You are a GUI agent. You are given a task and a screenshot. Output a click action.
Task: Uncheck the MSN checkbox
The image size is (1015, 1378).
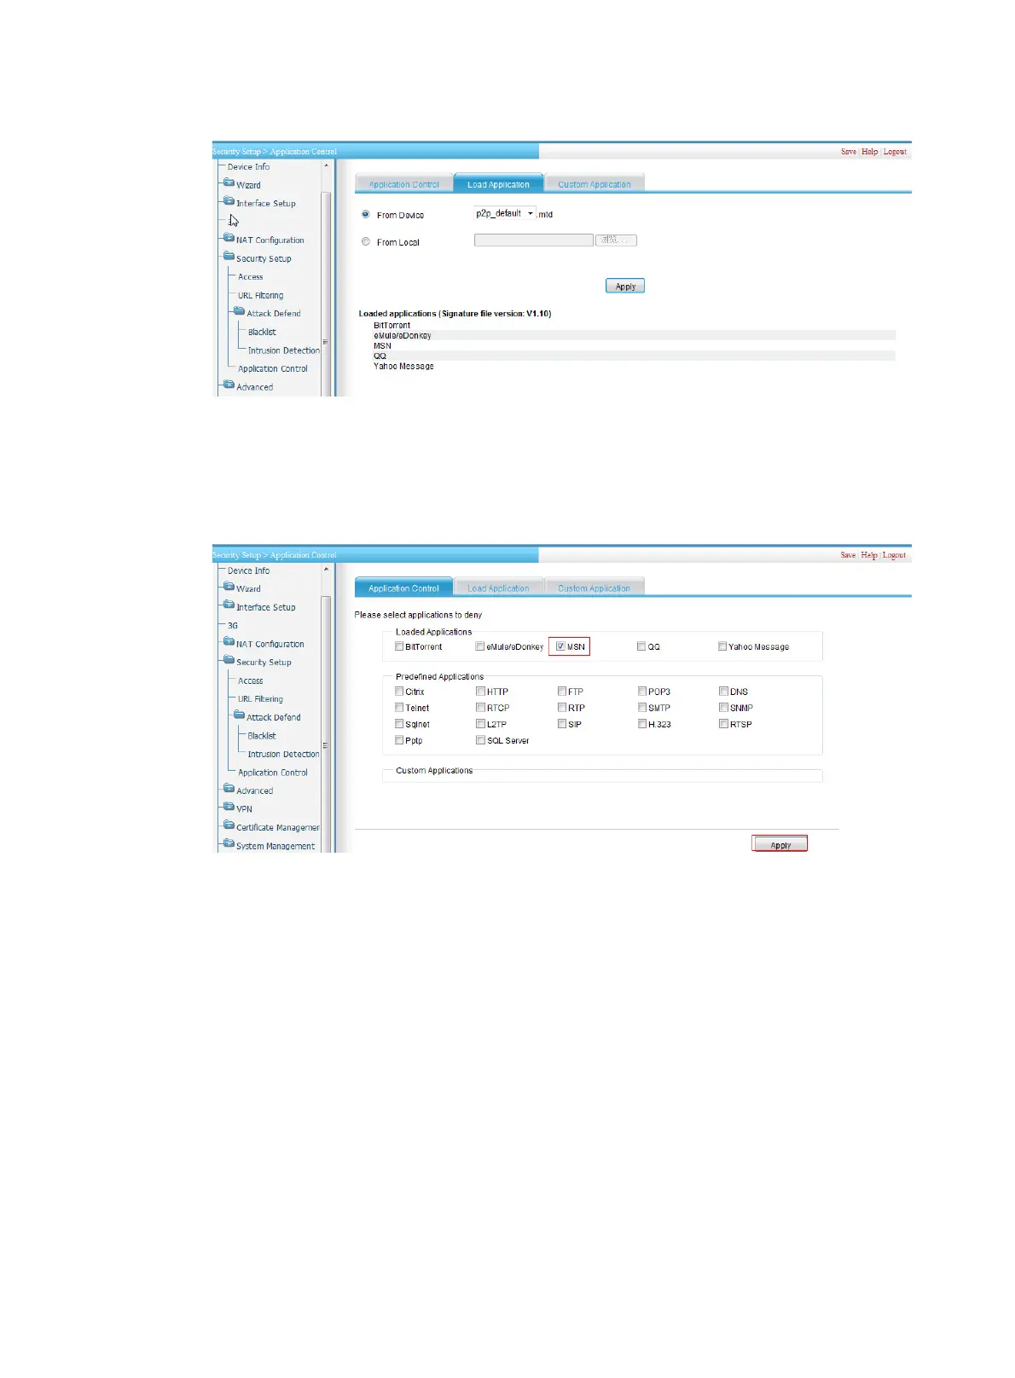[560, 646]
